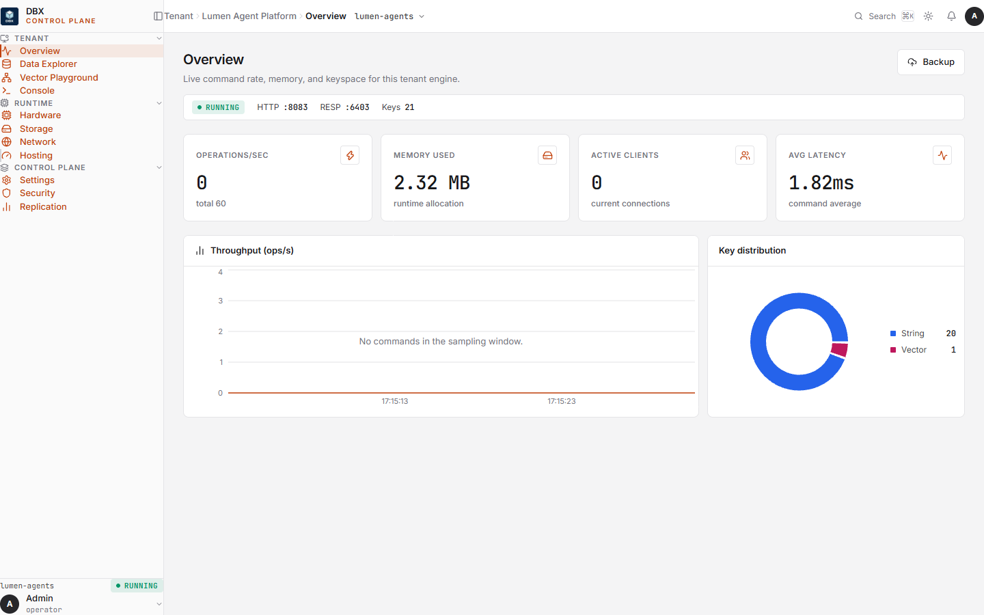Click the Backup button
This screenshot has height=615, width=984.
click(931, 62)
